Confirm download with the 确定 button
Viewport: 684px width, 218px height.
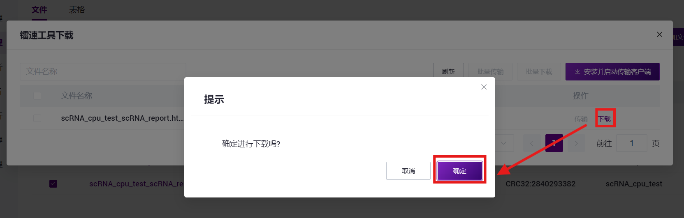click(x=459, y=171)
